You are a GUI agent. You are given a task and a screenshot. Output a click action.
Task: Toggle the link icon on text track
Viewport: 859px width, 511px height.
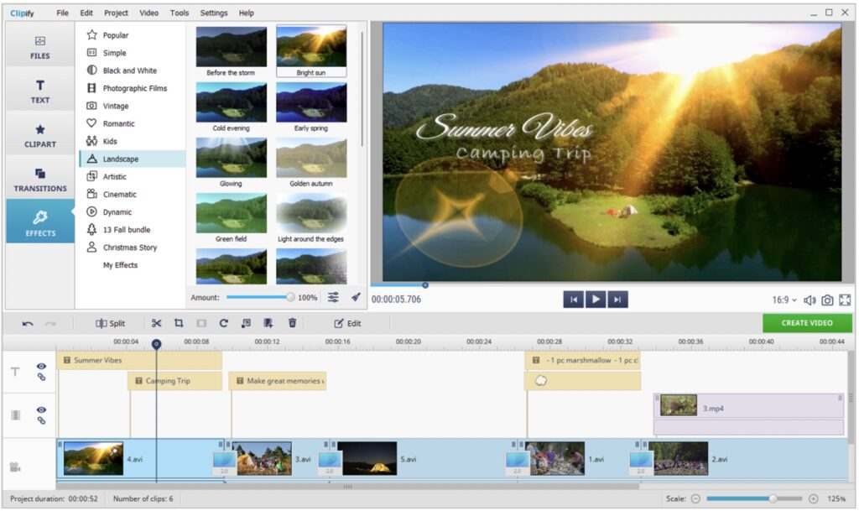(41, 378)
